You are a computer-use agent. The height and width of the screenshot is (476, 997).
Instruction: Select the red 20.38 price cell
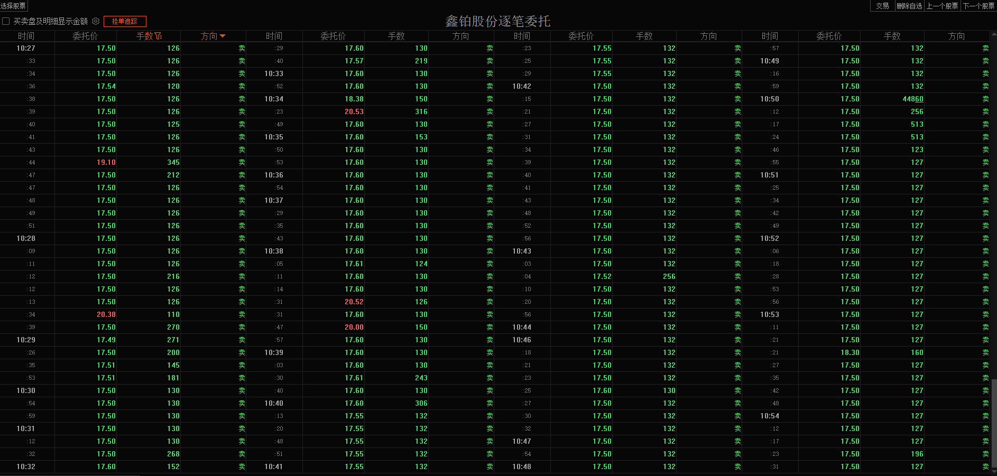(106, 314)
